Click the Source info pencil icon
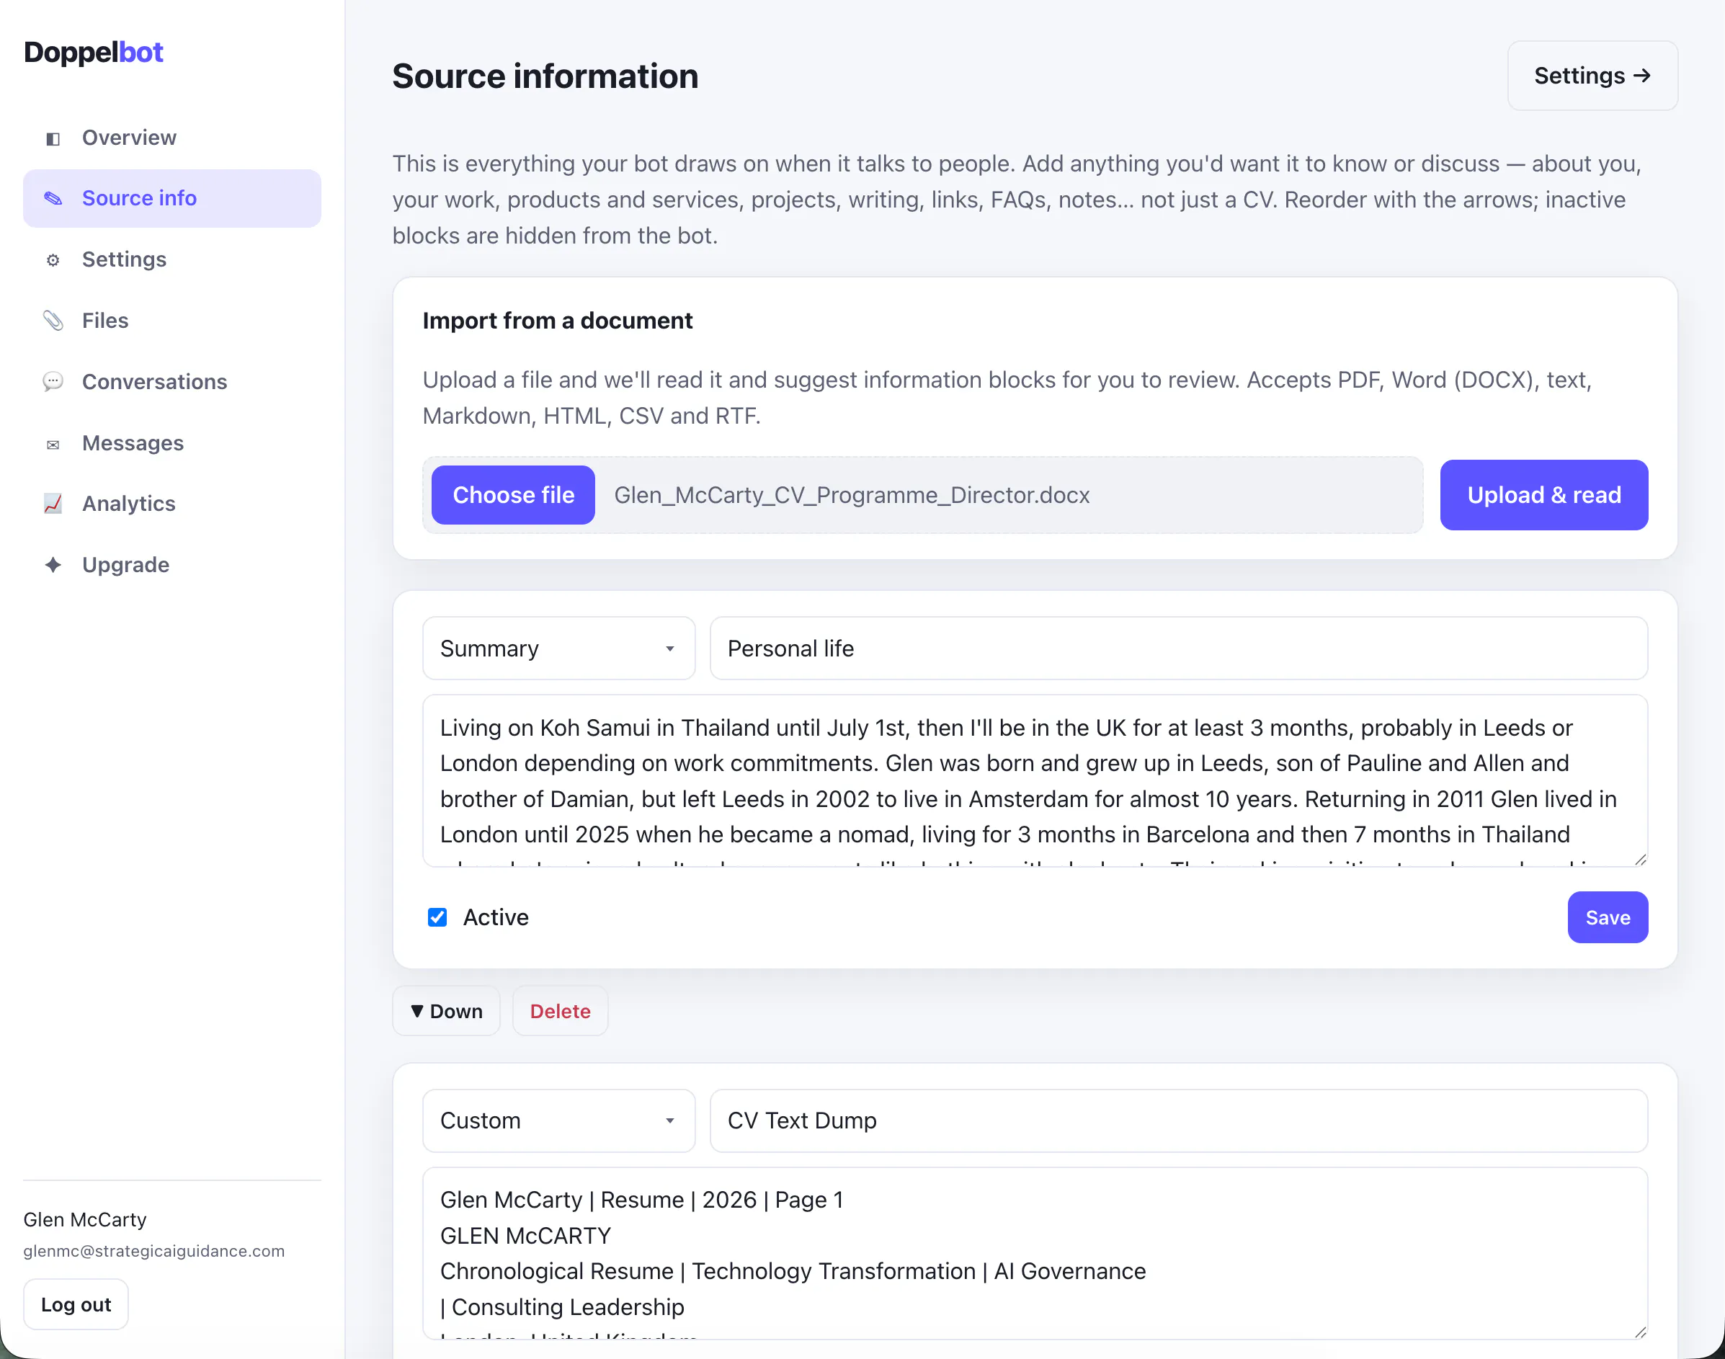Image resolution: width=1725 pixels, height=1359 pixels. [x=53, y=198]
